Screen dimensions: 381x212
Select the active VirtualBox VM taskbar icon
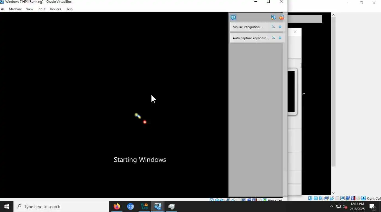(158, 206)
